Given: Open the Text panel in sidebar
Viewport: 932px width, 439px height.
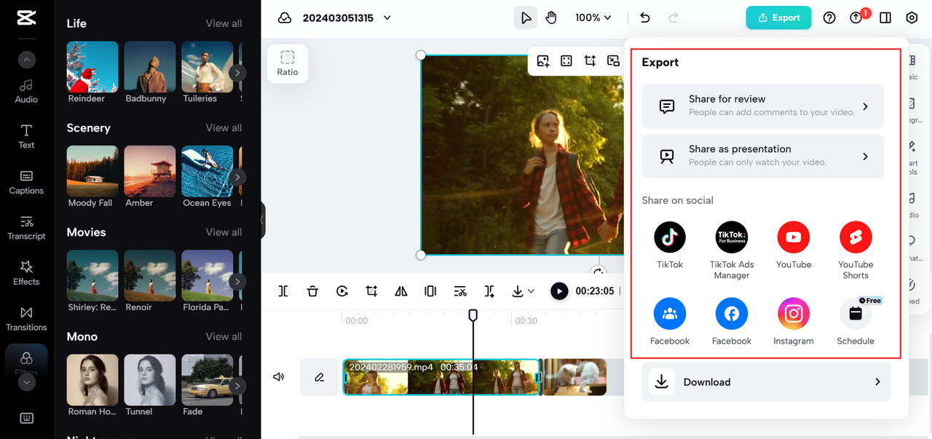Looking at the screenshot, I should (x=26, y=137).
